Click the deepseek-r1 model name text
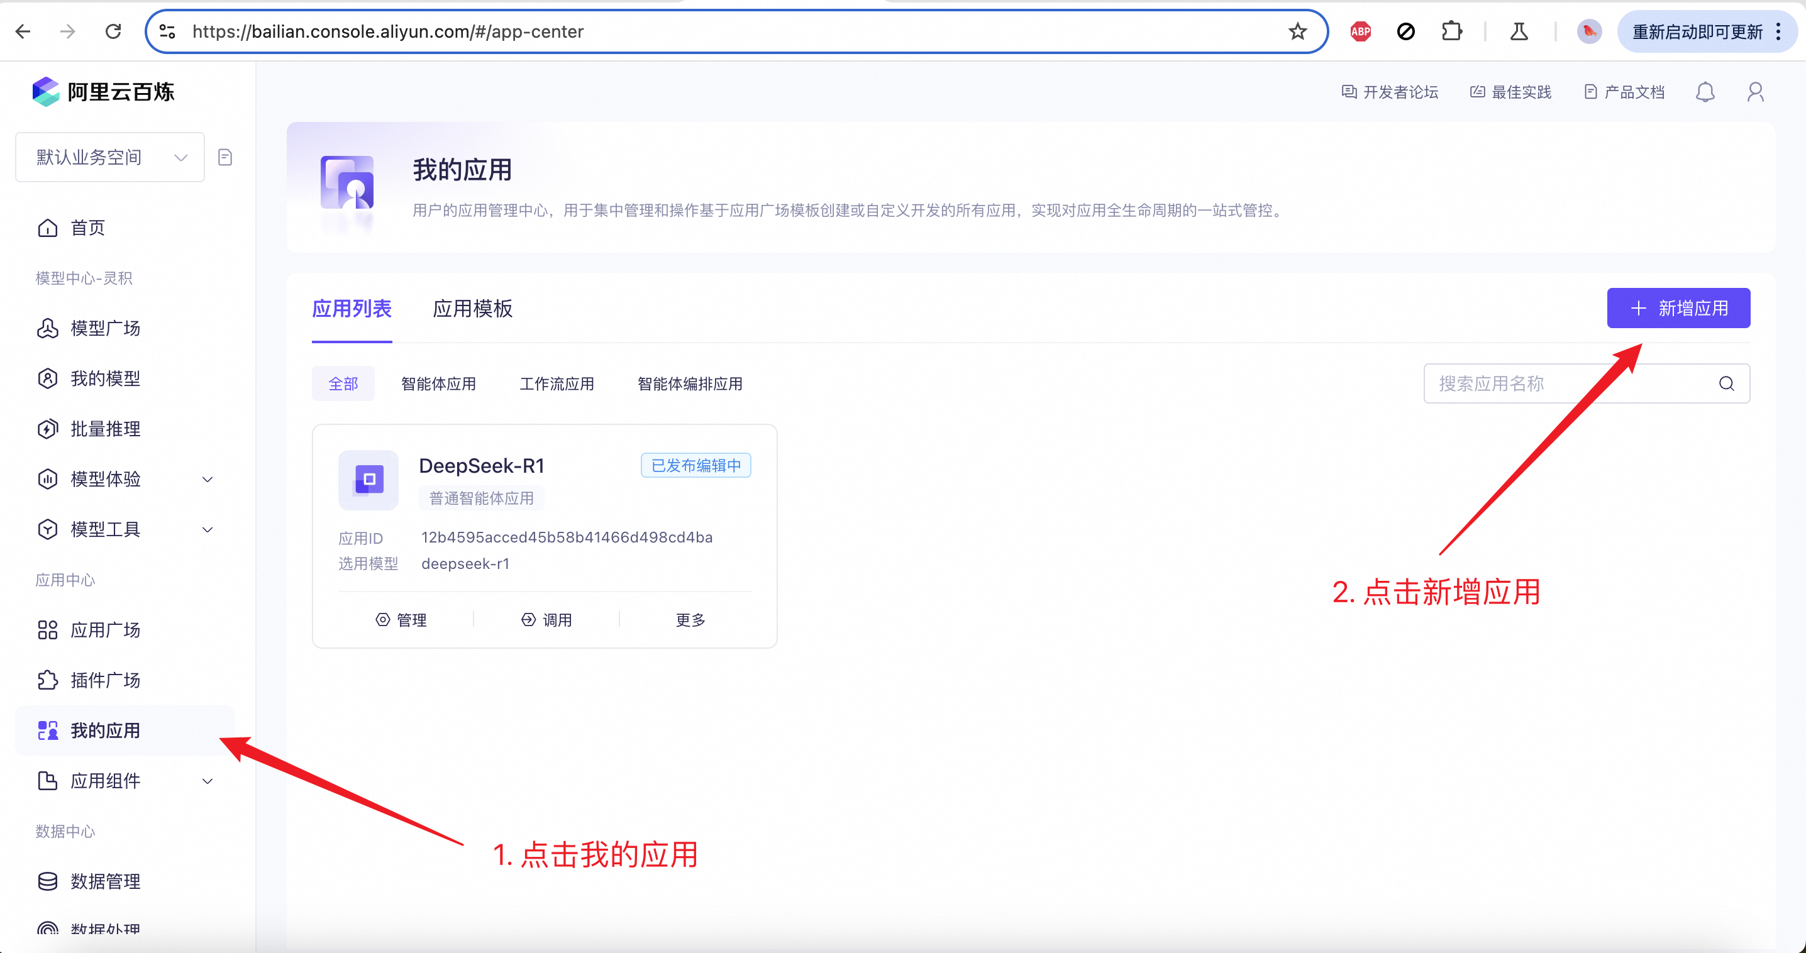 (x=465, y=564)
